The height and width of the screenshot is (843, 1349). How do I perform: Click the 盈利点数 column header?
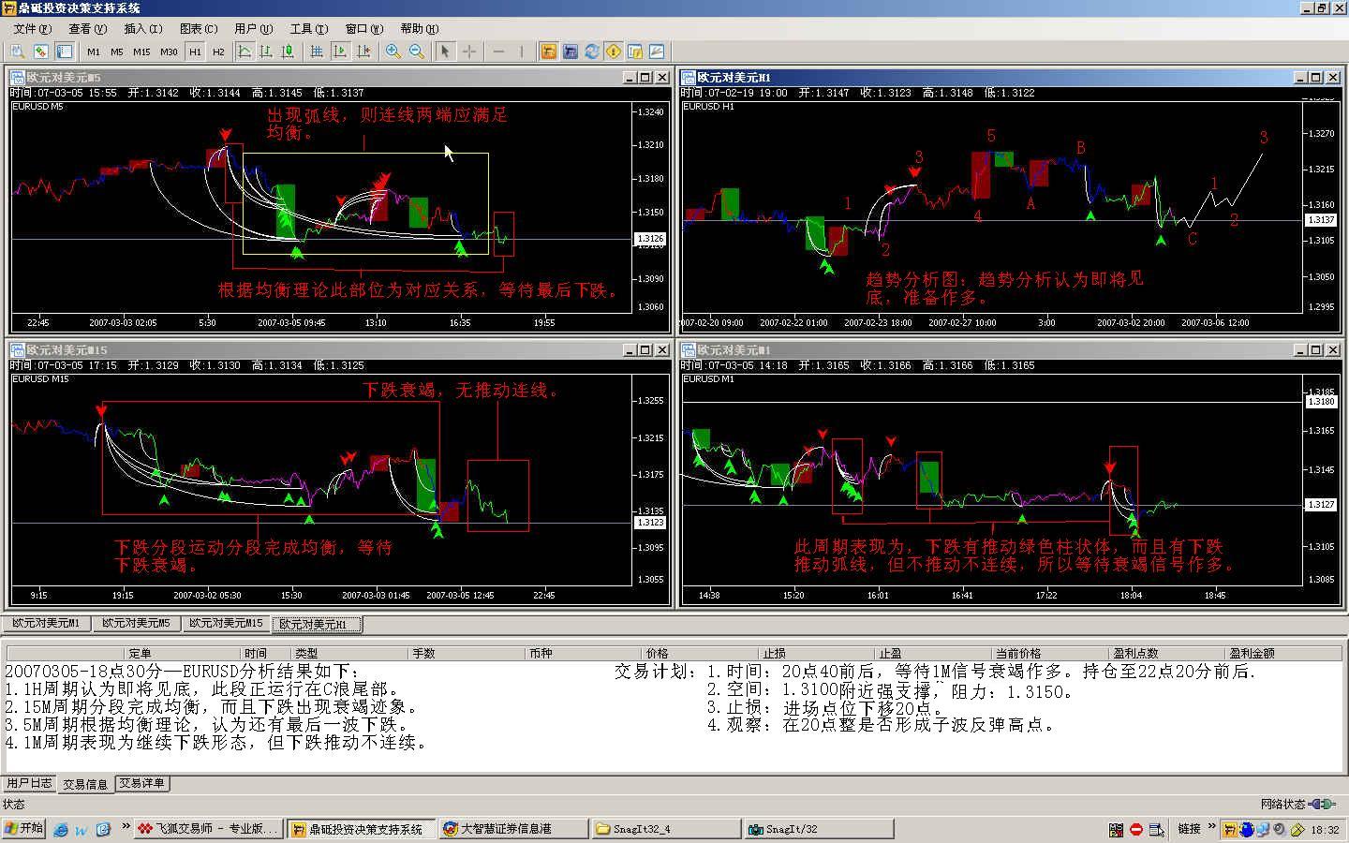click(x=1167, y=653)
